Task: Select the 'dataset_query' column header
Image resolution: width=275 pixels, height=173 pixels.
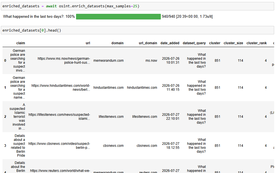Action: click(194, 43)
